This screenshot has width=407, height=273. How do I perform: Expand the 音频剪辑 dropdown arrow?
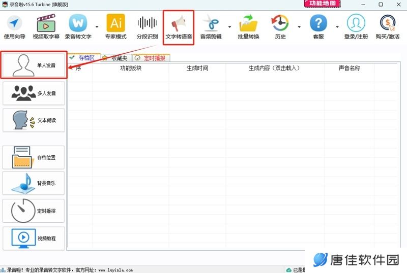(x=230, y=27)
